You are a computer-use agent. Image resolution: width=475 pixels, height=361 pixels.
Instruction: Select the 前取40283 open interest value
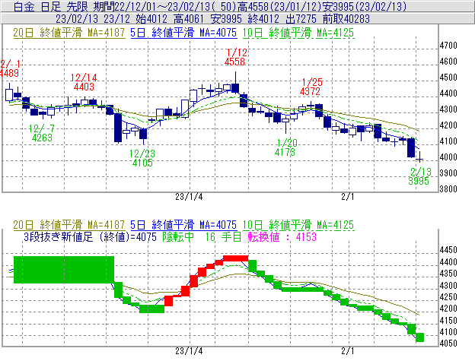click(x=346, y=19)
